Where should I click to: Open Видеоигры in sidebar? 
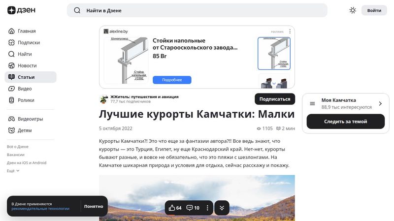31,119
